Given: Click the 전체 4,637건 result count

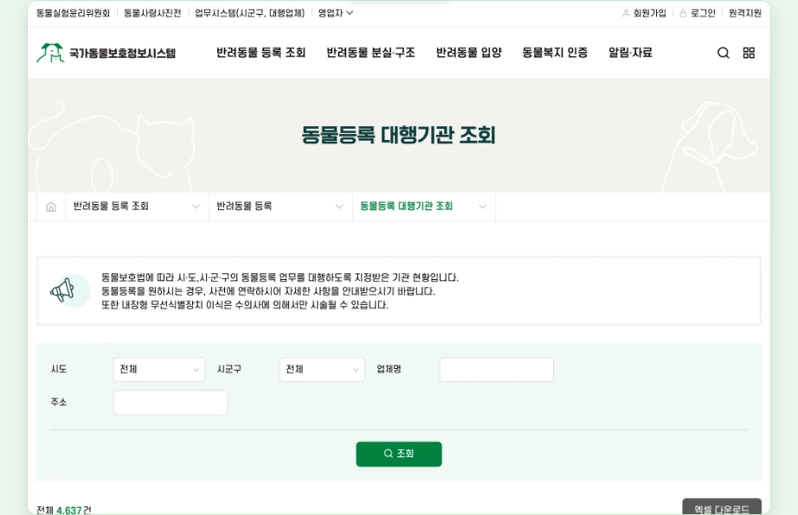Looking at the screenshot, I should click(x=64, y=510).
